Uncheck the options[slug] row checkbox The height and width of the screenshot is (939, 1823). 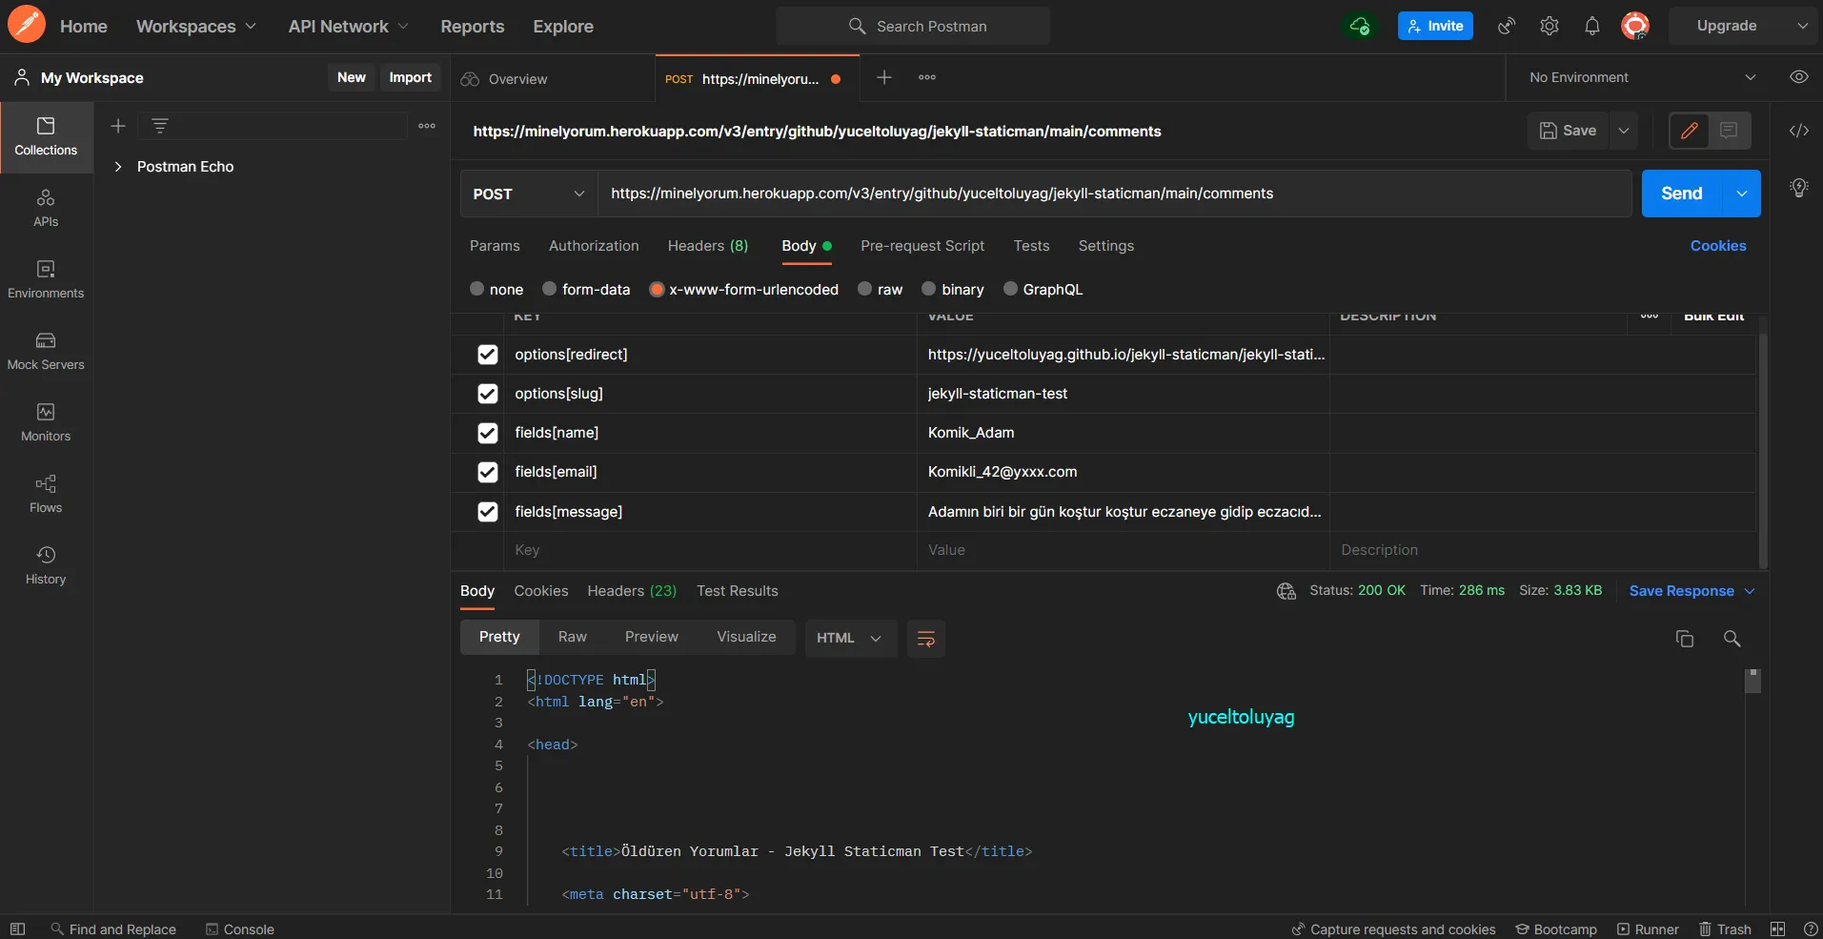pos(488,394)
